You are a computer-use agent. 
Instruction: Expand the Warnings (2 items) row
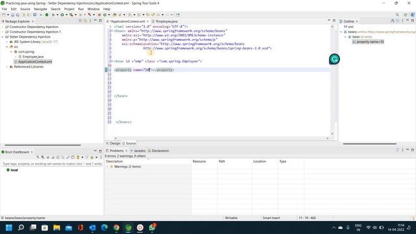[x=107, y=166]
